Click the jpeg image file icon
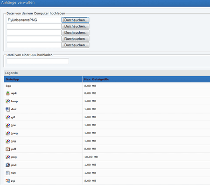 (x=8, y=133)
